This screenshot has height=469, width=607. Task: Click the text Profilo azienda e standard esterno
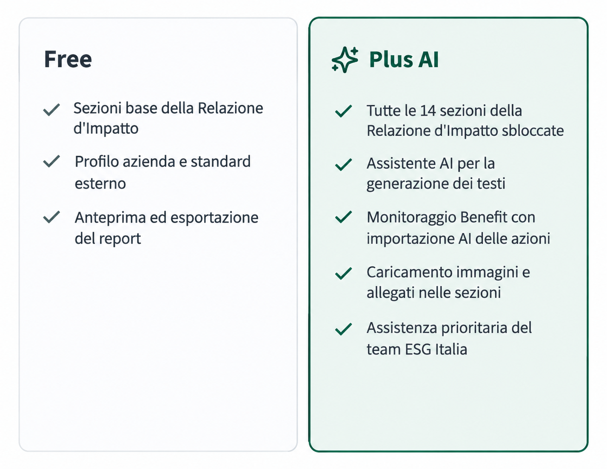162,172
